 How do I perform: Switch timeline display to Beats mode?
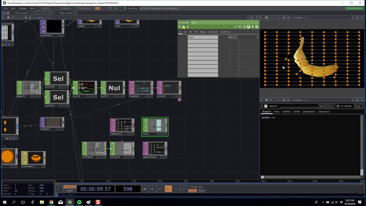[x=69, y=191]
